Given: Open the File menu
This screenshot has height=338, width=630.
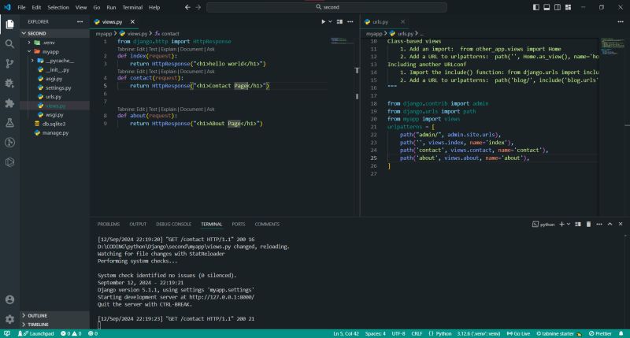Looking at the screenshot, I should [x=22, y=7].
